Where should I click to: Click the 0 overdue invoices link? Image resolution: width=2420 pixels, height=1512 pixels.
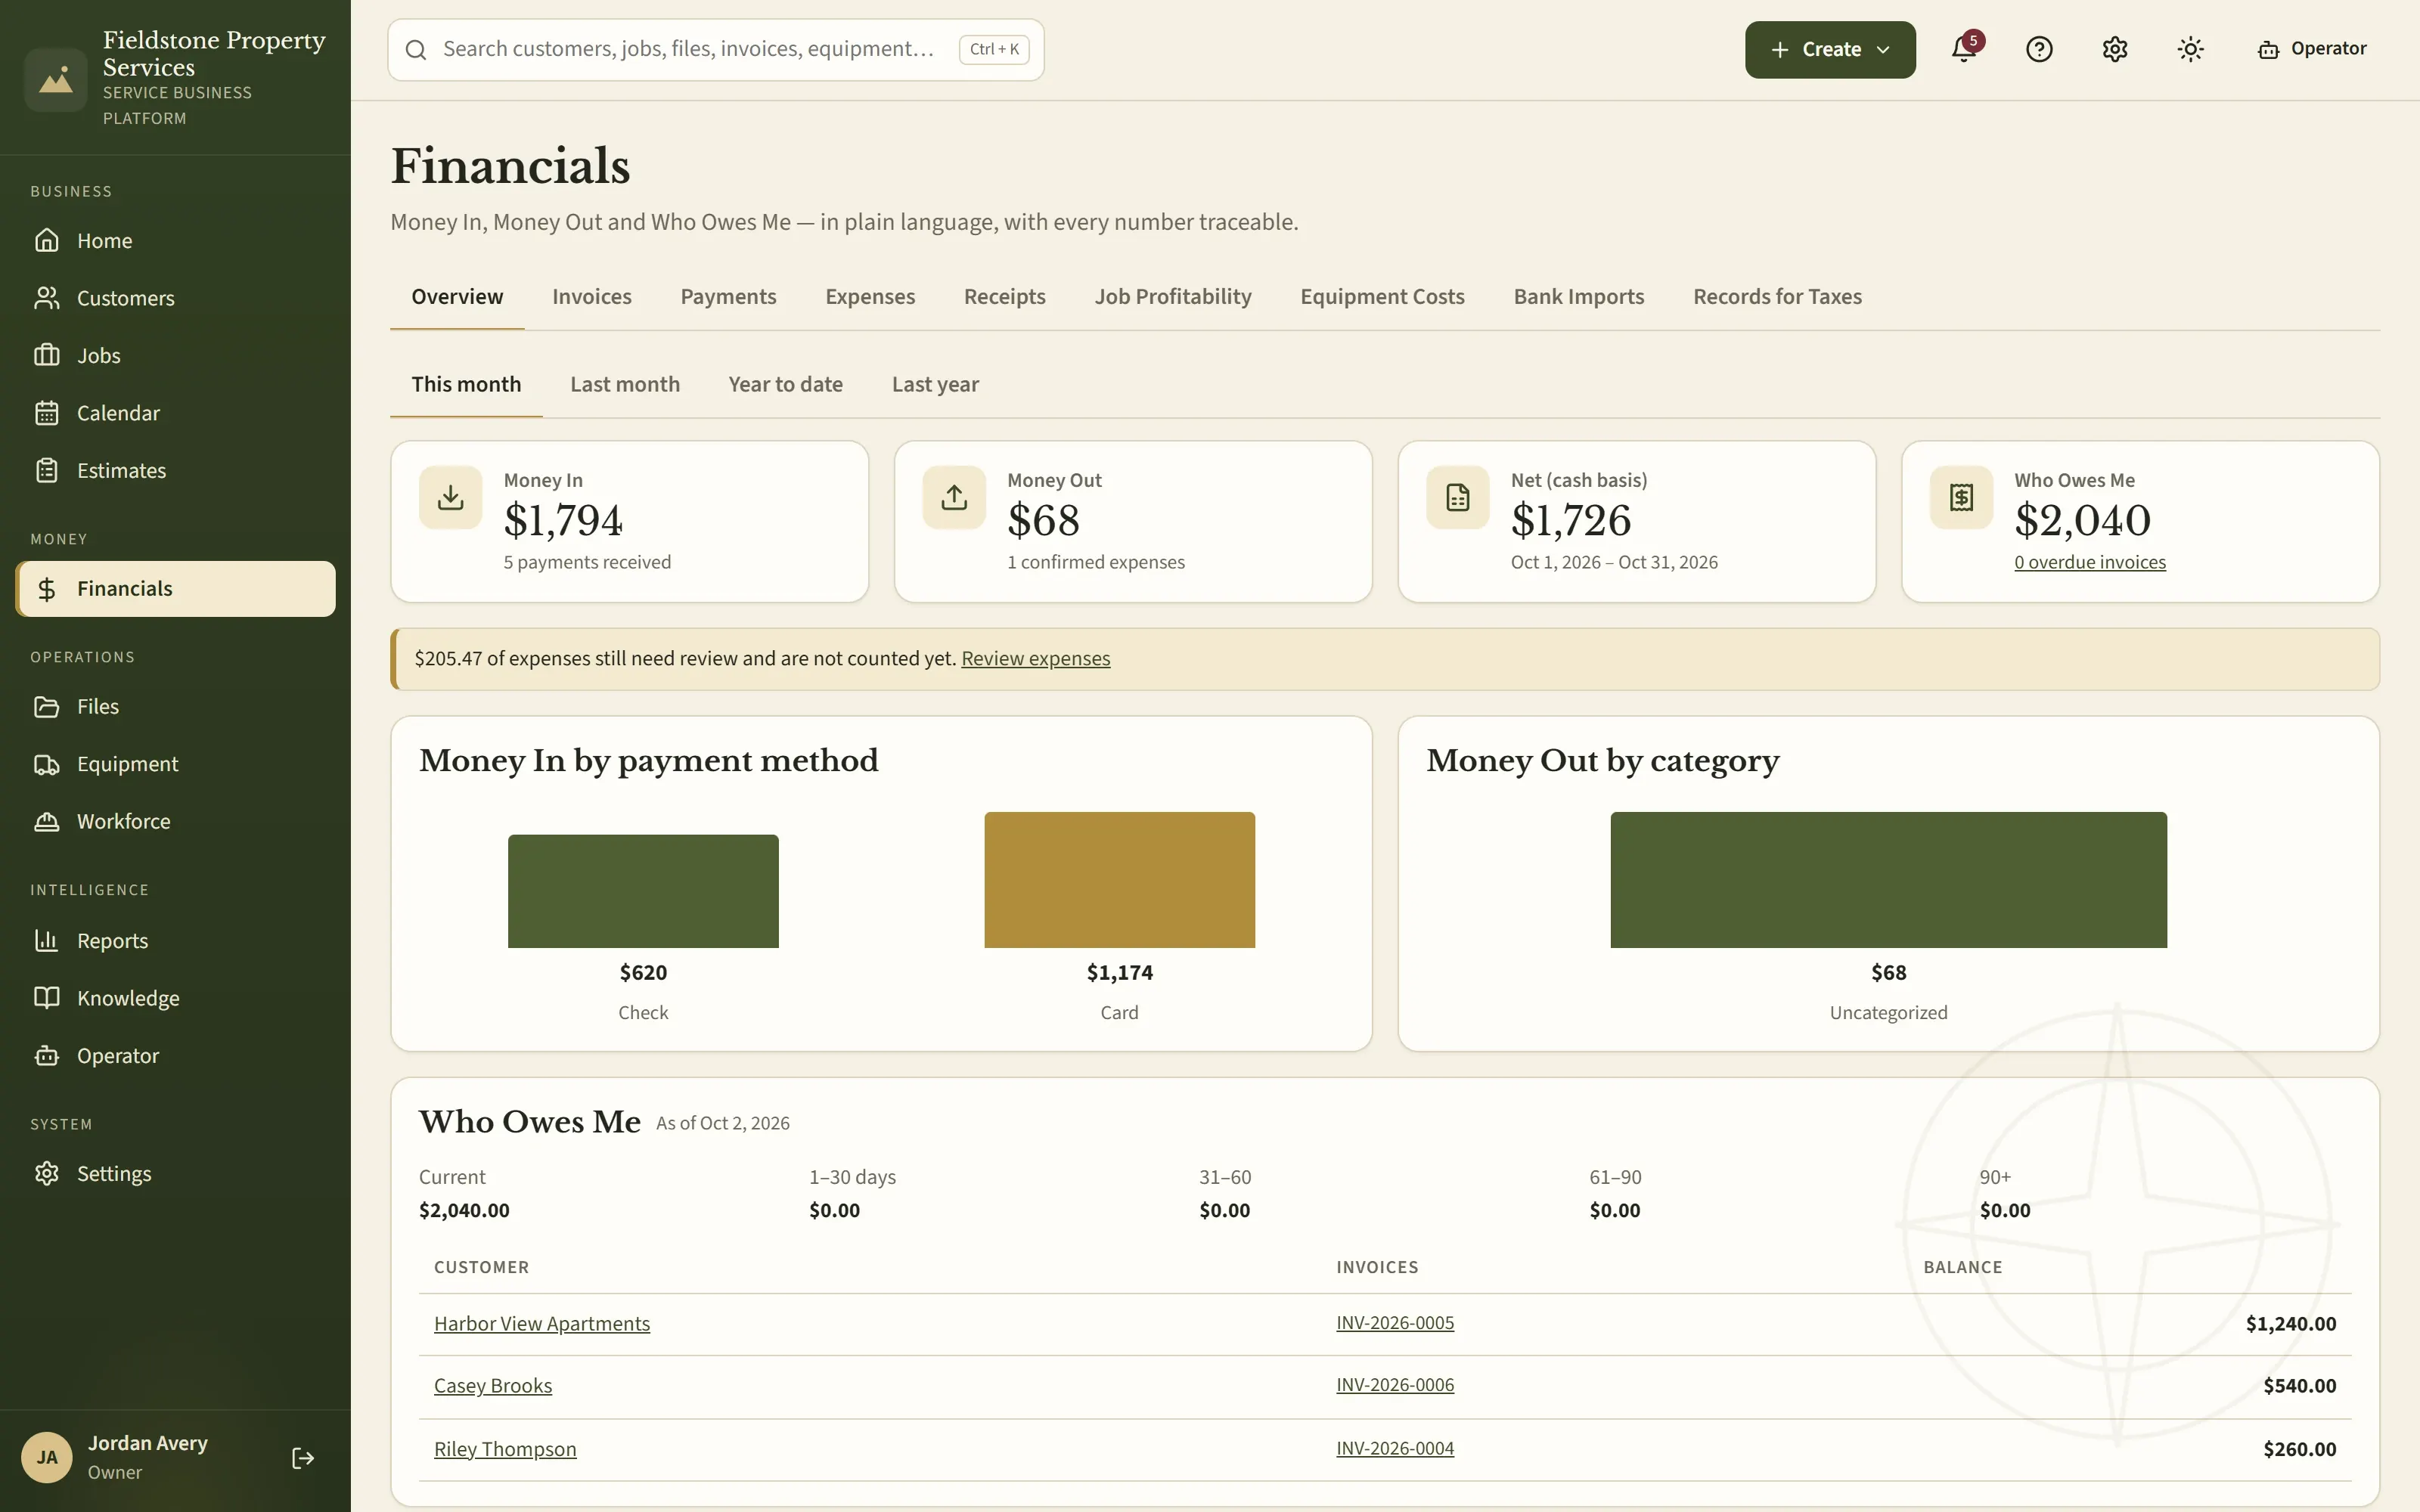[2089, 562]
